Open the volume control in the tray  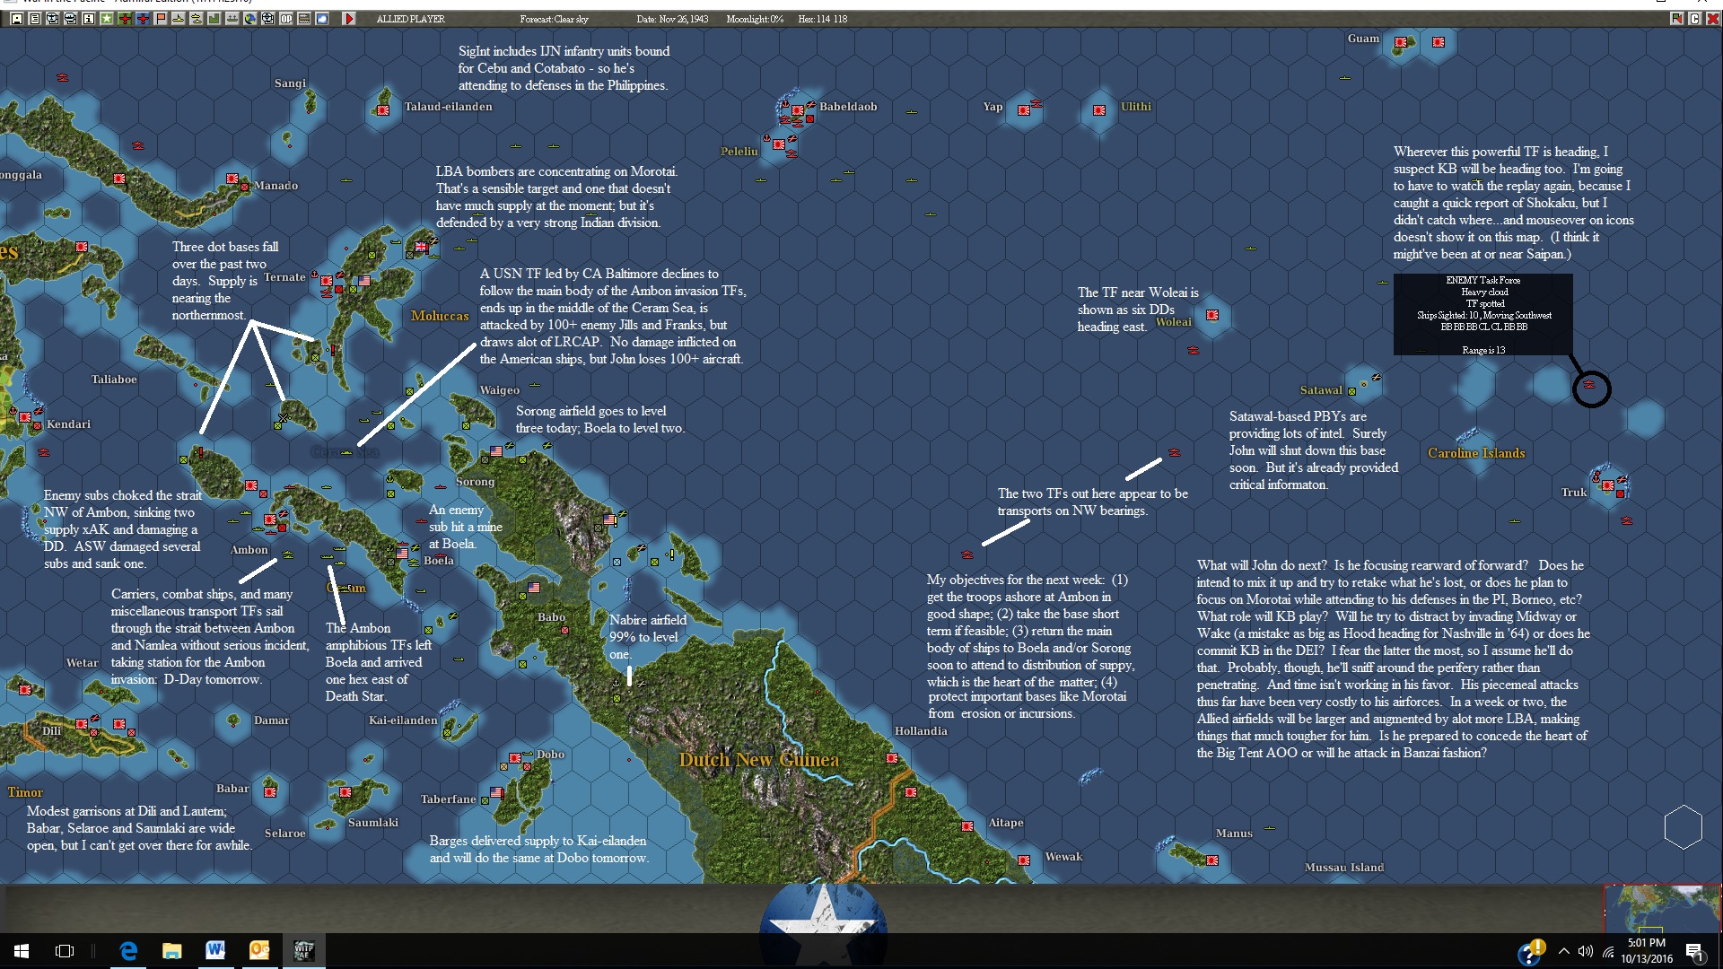1586,951
